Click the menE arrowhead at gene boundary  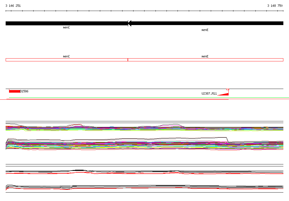[130, 23]
